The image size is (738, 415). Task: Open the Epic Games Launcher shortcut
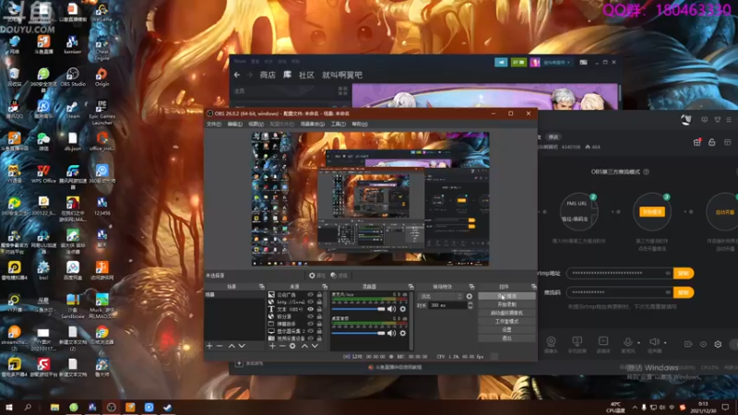tap(101, 112)
